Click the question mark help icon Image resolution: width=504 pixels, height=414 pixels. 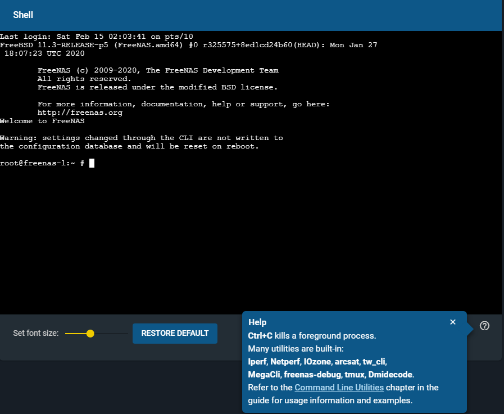(484, 326)
